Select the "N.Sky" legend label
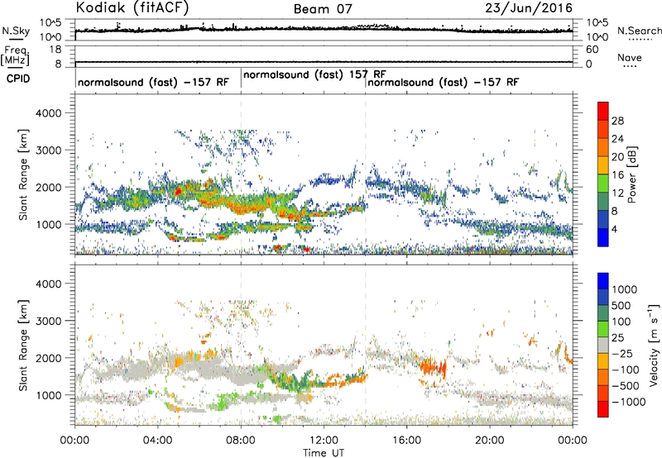662x458 pixels. click(16, 31)
